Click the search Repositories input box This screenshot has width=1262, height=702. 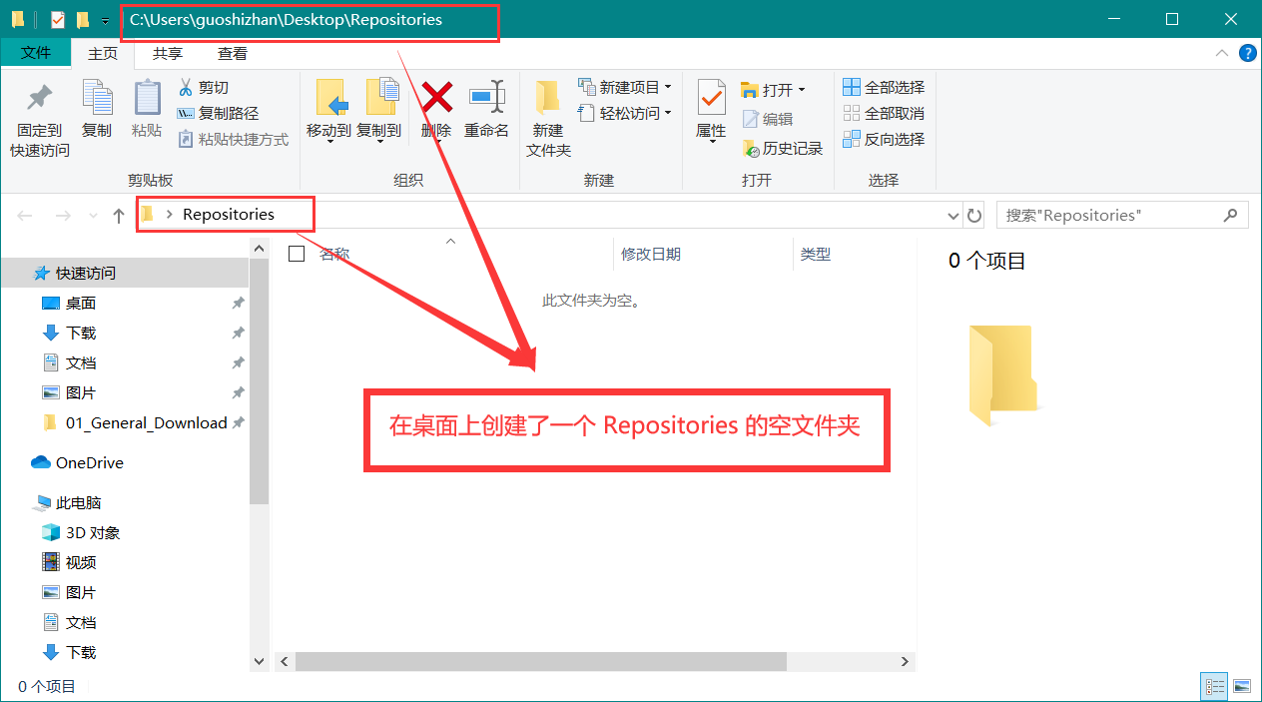coord(1108,215)
